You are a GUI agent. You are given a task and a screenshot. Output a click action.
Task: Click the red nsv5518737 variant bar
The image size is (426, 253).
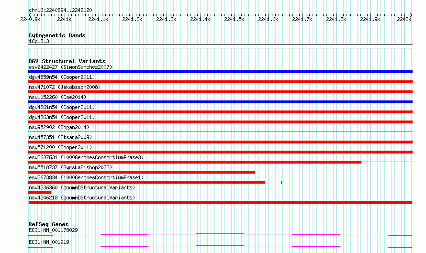coord(142,172)
